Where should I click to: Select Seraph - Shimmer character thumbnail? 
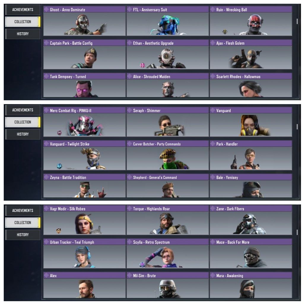(x=168, y=122)
